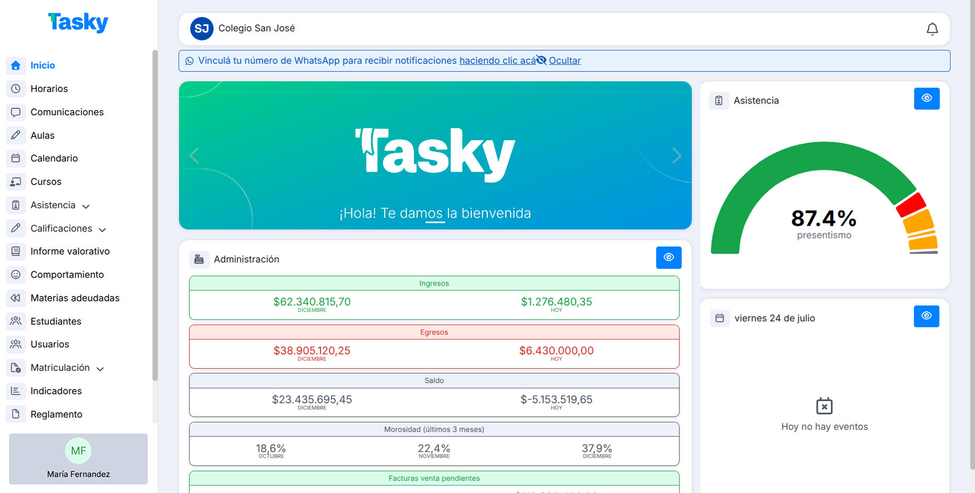Click the Facturas venta pendientes header
The image size is (975, 493).
[x=434, y=478]
